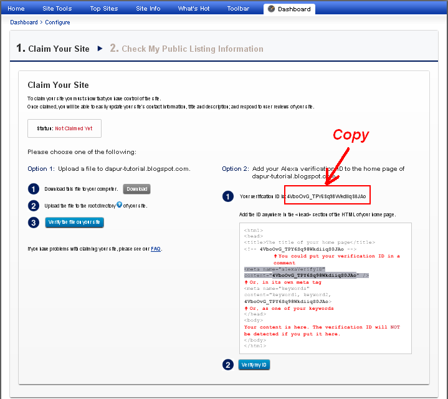Click the 'Not Claimed Yet' status text
448x399 pixels.
pyautogui.click(x=74, y=128)
